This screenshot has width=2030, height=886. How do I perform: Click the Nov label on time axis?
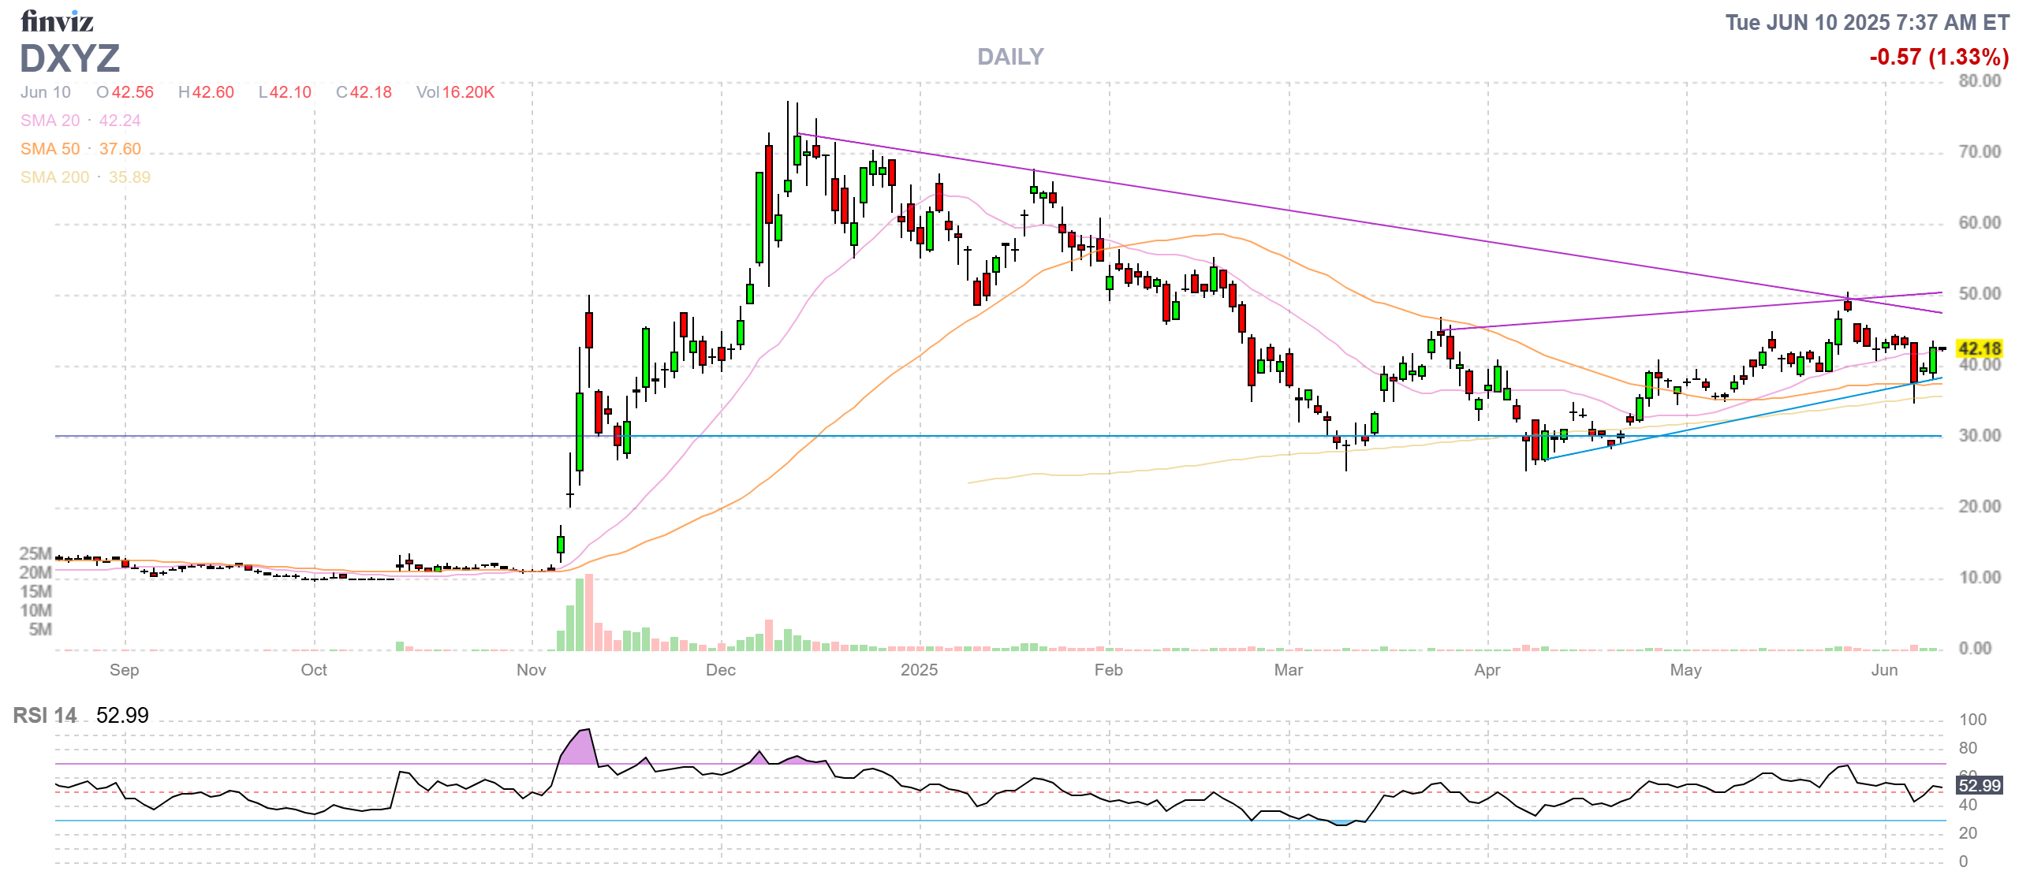531,670
